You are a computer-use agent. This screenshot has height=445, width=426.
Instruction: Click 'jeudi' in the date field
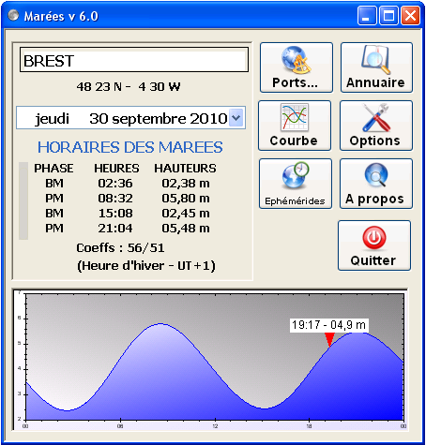click(52, 119)
